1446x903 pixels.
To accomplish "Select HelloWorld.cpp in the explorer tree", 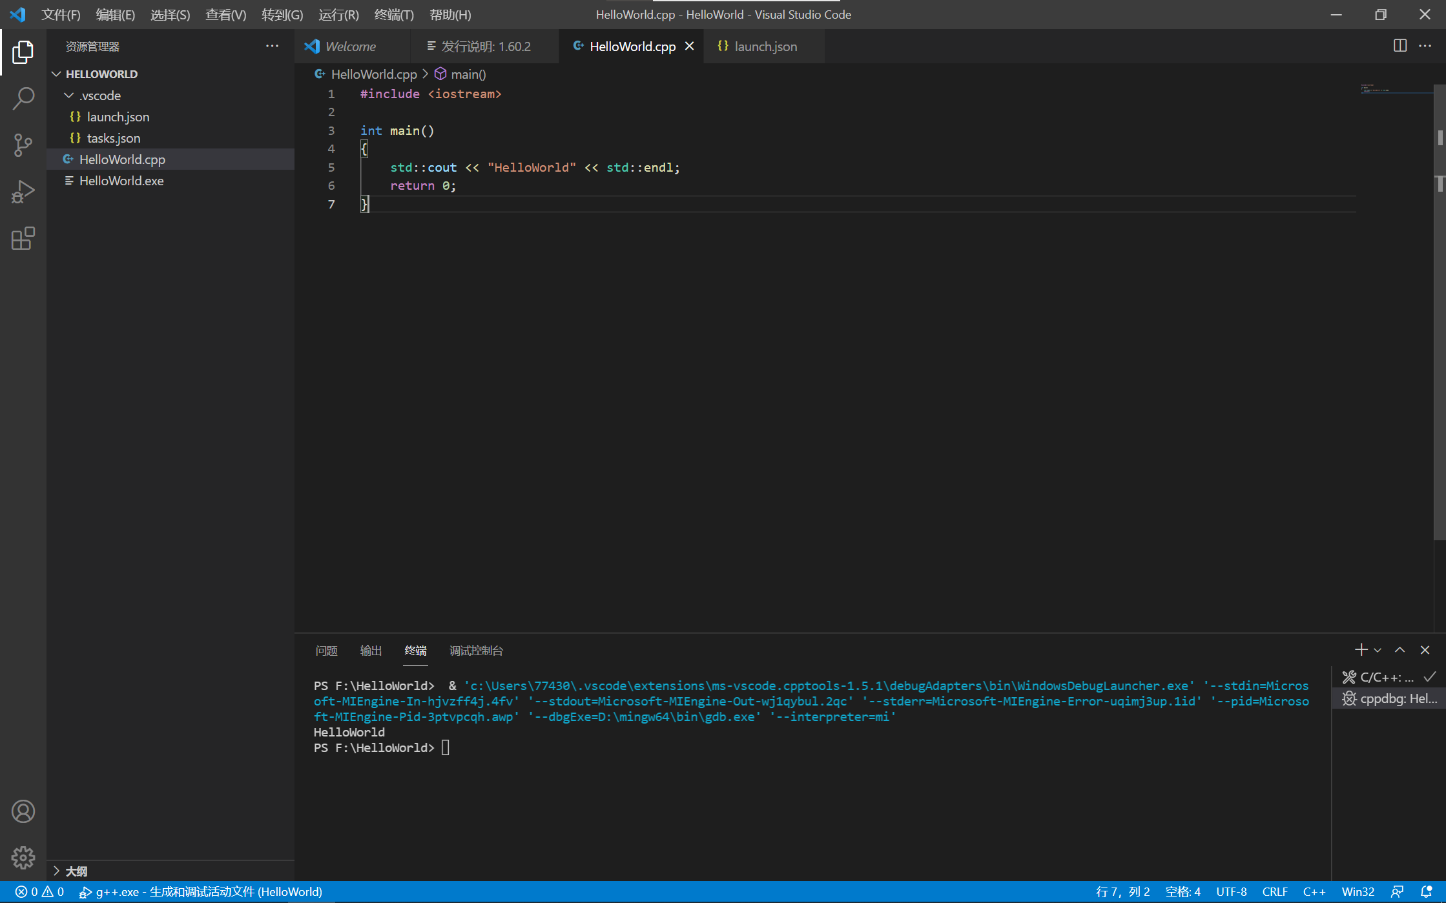I will pyautogui.click(x=170, y=159).
